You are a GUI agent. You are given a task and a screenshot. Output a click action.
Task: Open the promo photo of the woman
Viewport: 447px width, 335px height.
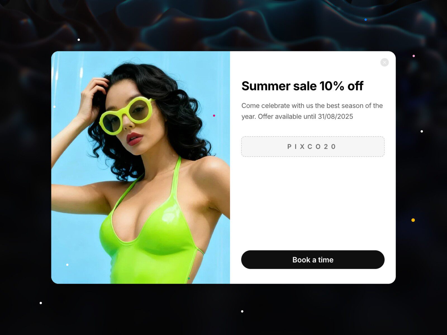click(x=141, y=167)
